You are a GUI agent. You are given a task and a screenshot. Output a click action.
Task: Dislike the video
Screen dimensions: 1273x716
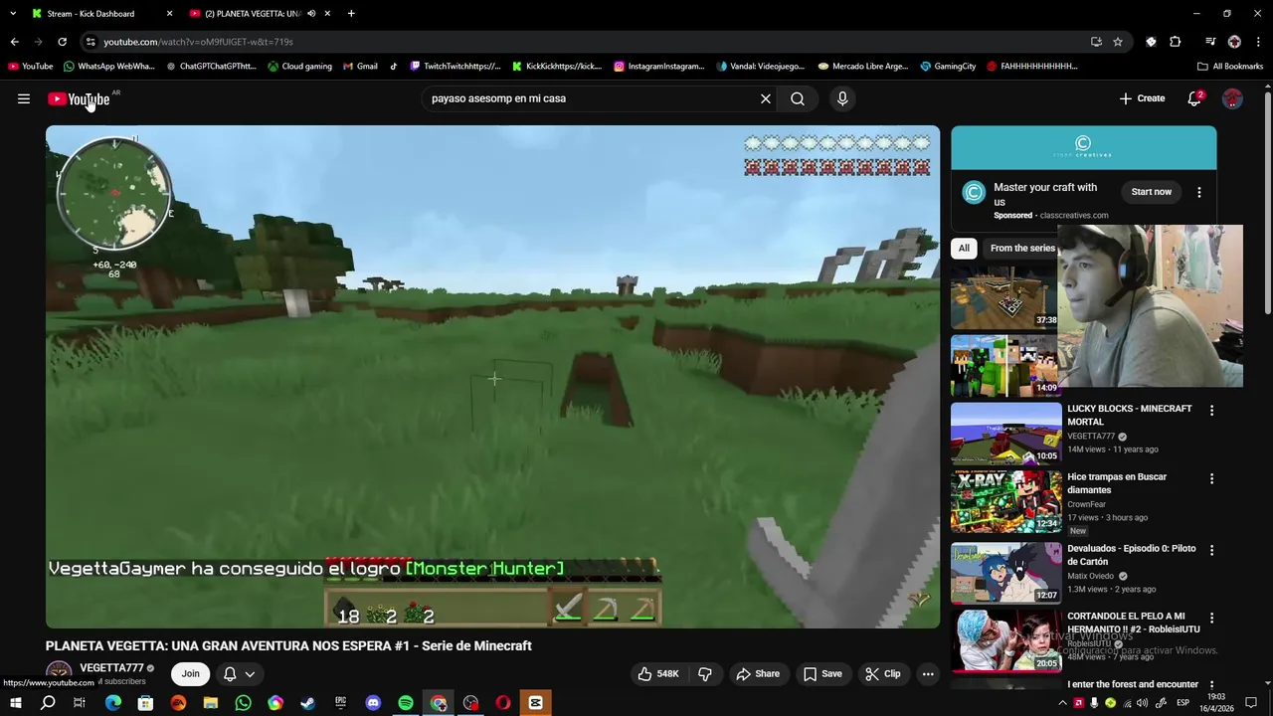tap(705, 673)
